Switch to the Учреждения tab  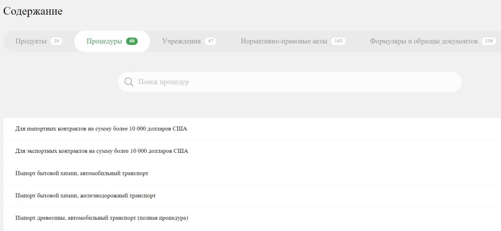pyautogui.click(x=189, y=41)
